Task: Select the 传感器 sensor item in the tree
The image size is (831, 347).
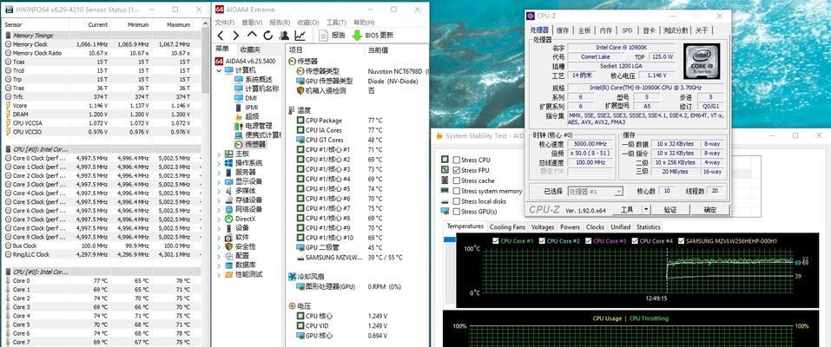Action: pyautogui.click(x=249, y=144)
